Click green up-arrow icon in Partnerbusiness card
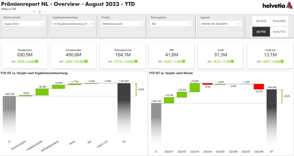This screenshot has height=156, width=294. (x=136, y=61)
